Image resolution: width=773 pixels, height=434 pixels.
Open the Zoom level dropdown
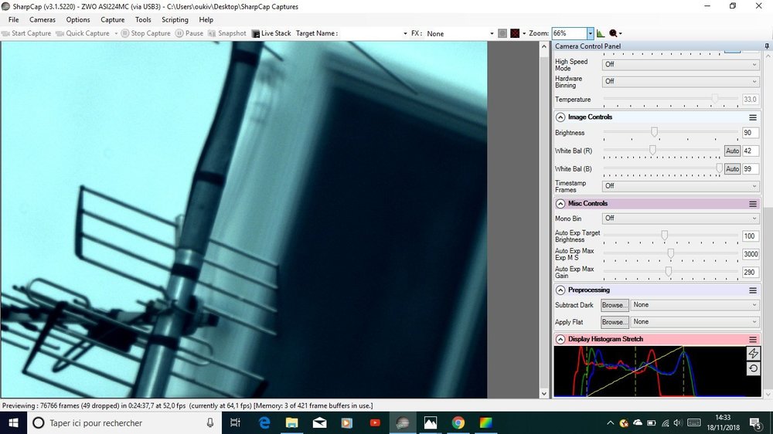tap(590, 33)
